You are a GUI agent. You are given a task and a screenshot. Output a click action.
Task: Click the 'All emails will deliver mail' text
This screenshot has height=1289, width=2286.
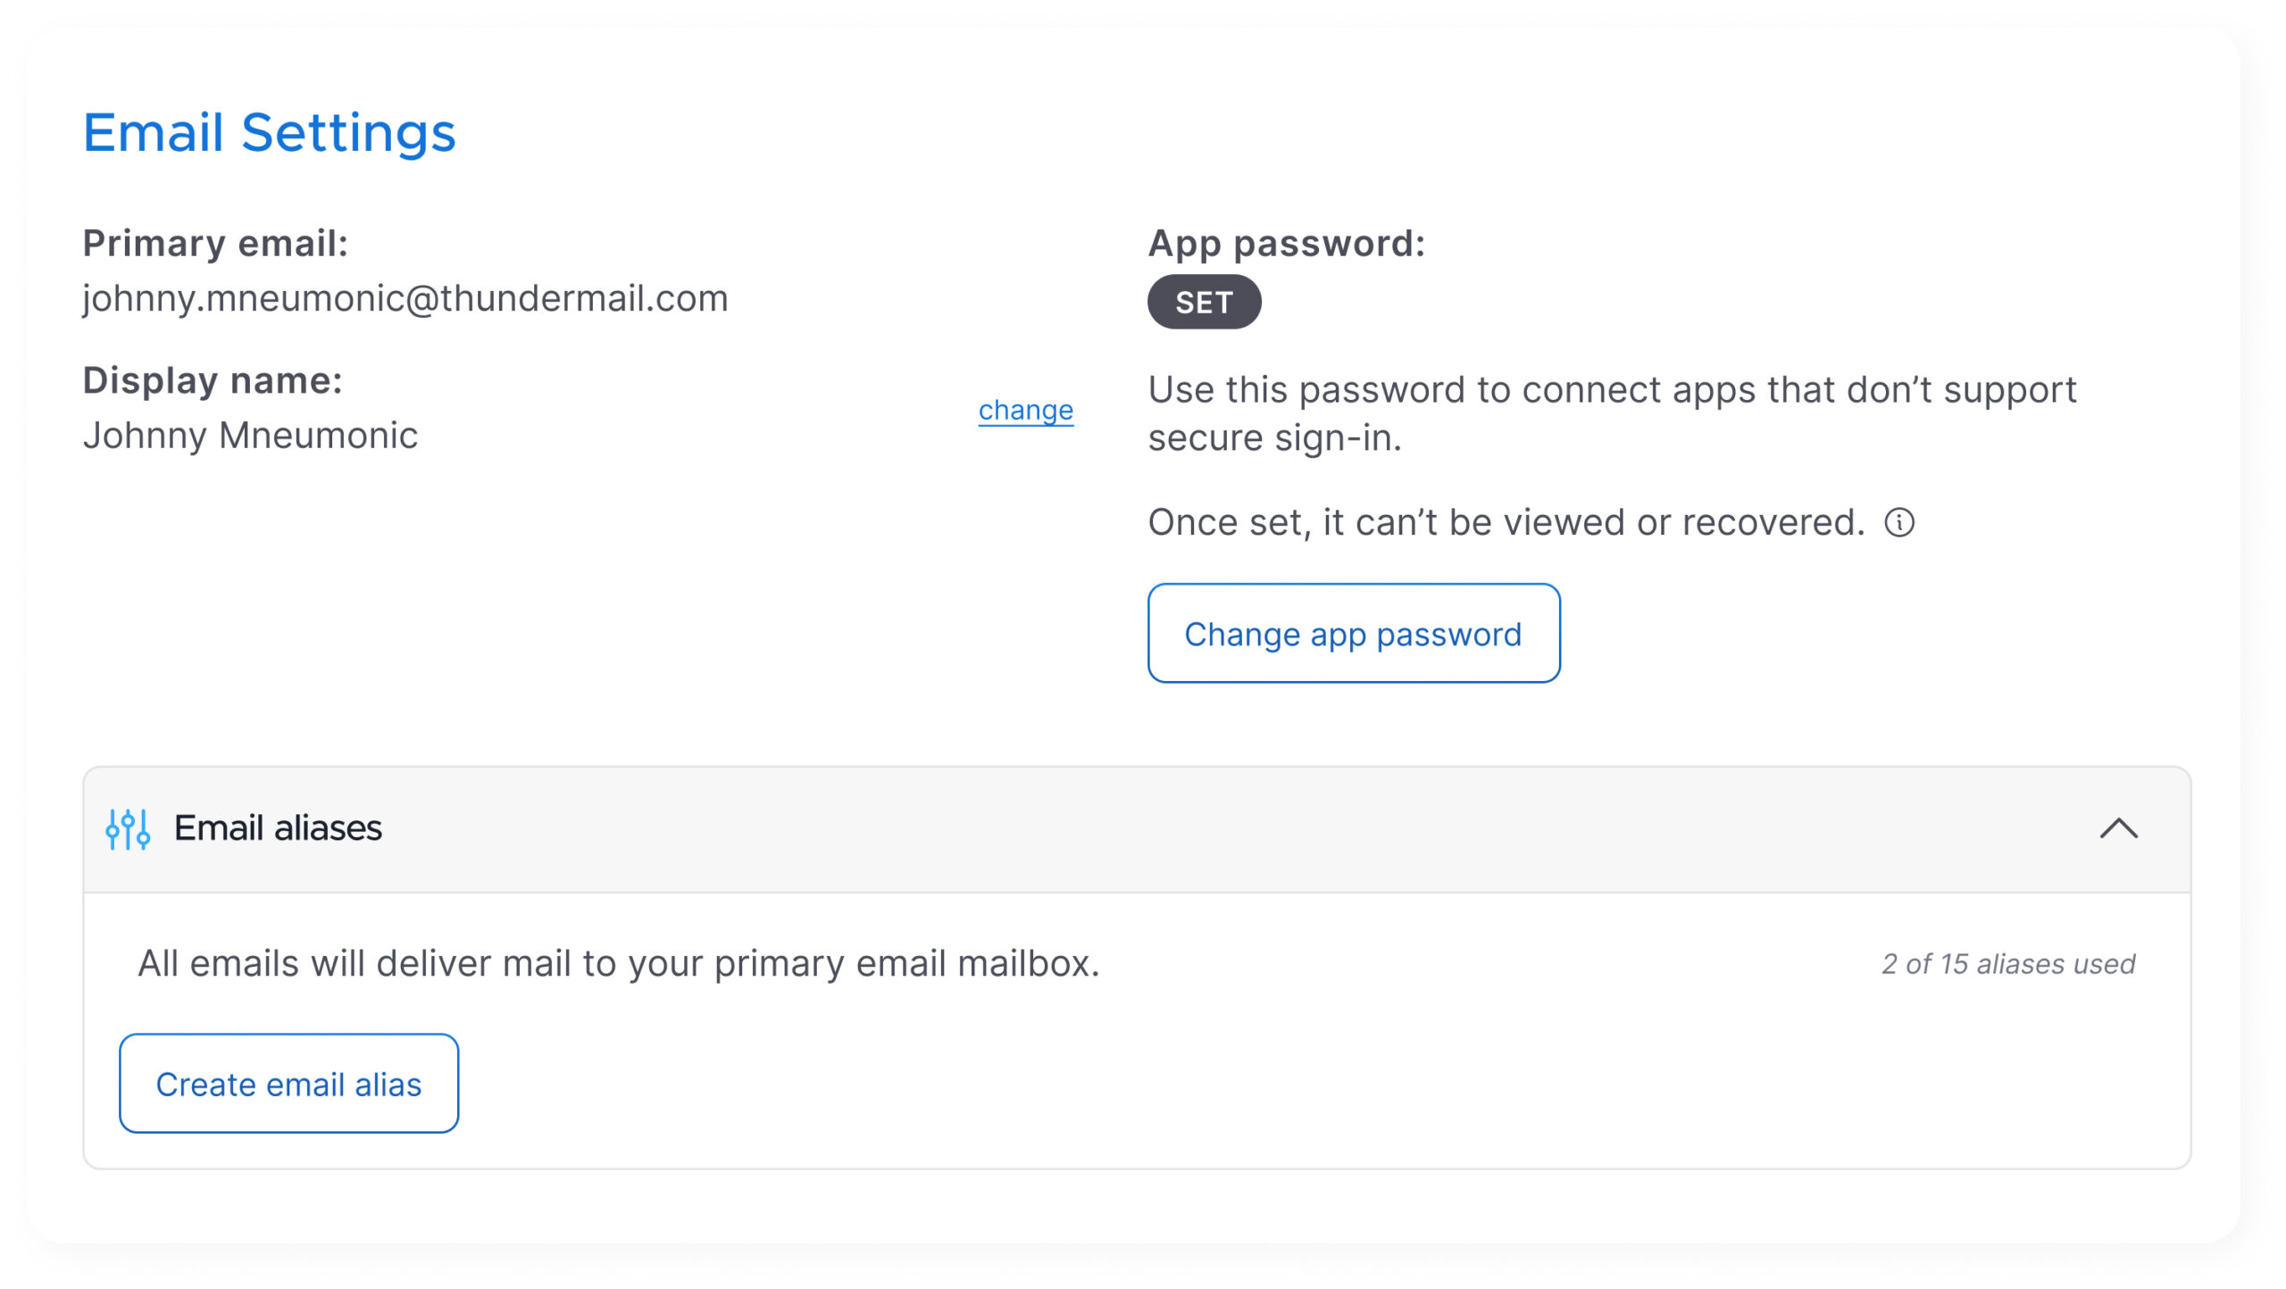pos(618,964)
